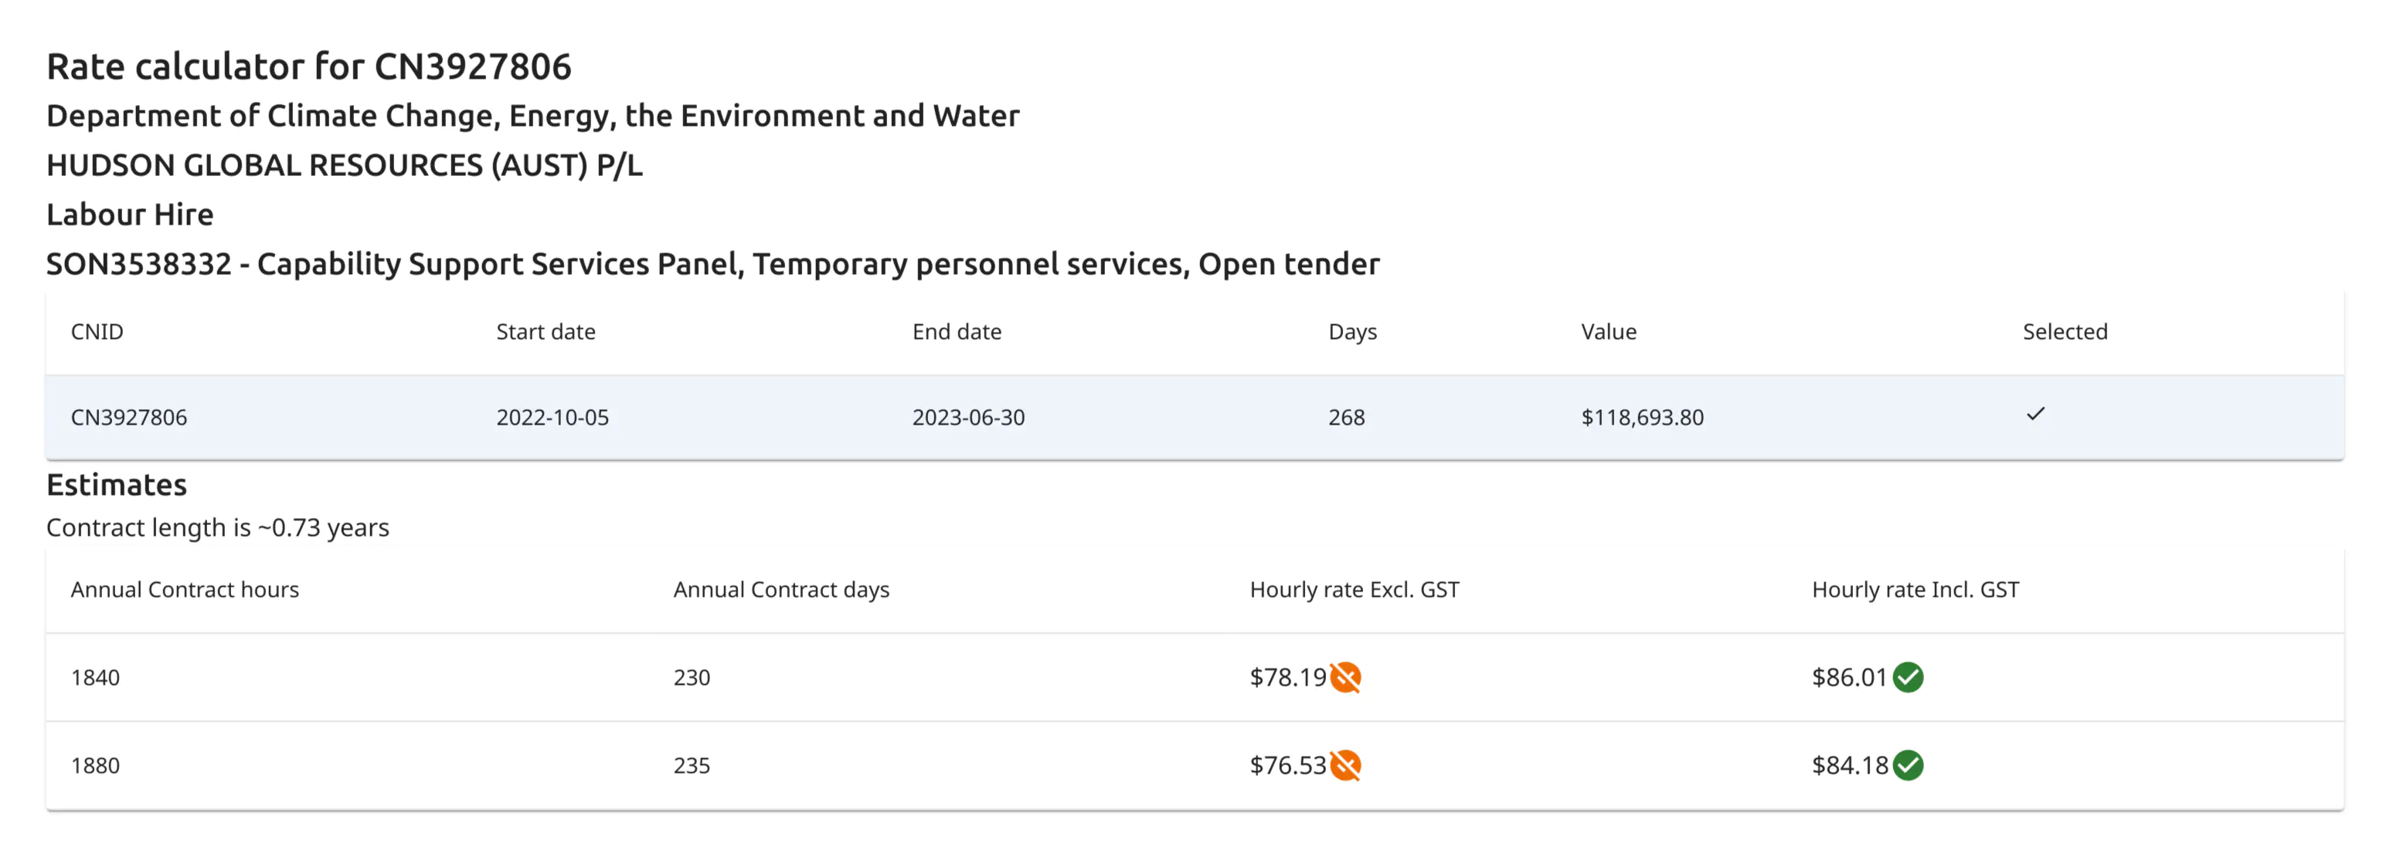Click the green check icon beside $86.01
This screenshot has height=857, width=2383.
(x=1908, y=677)
